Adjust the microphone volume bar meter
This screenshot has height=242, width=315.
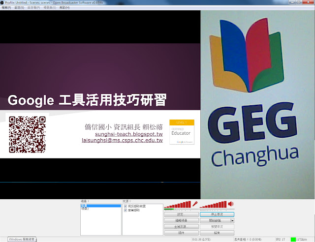pos(177,205)
